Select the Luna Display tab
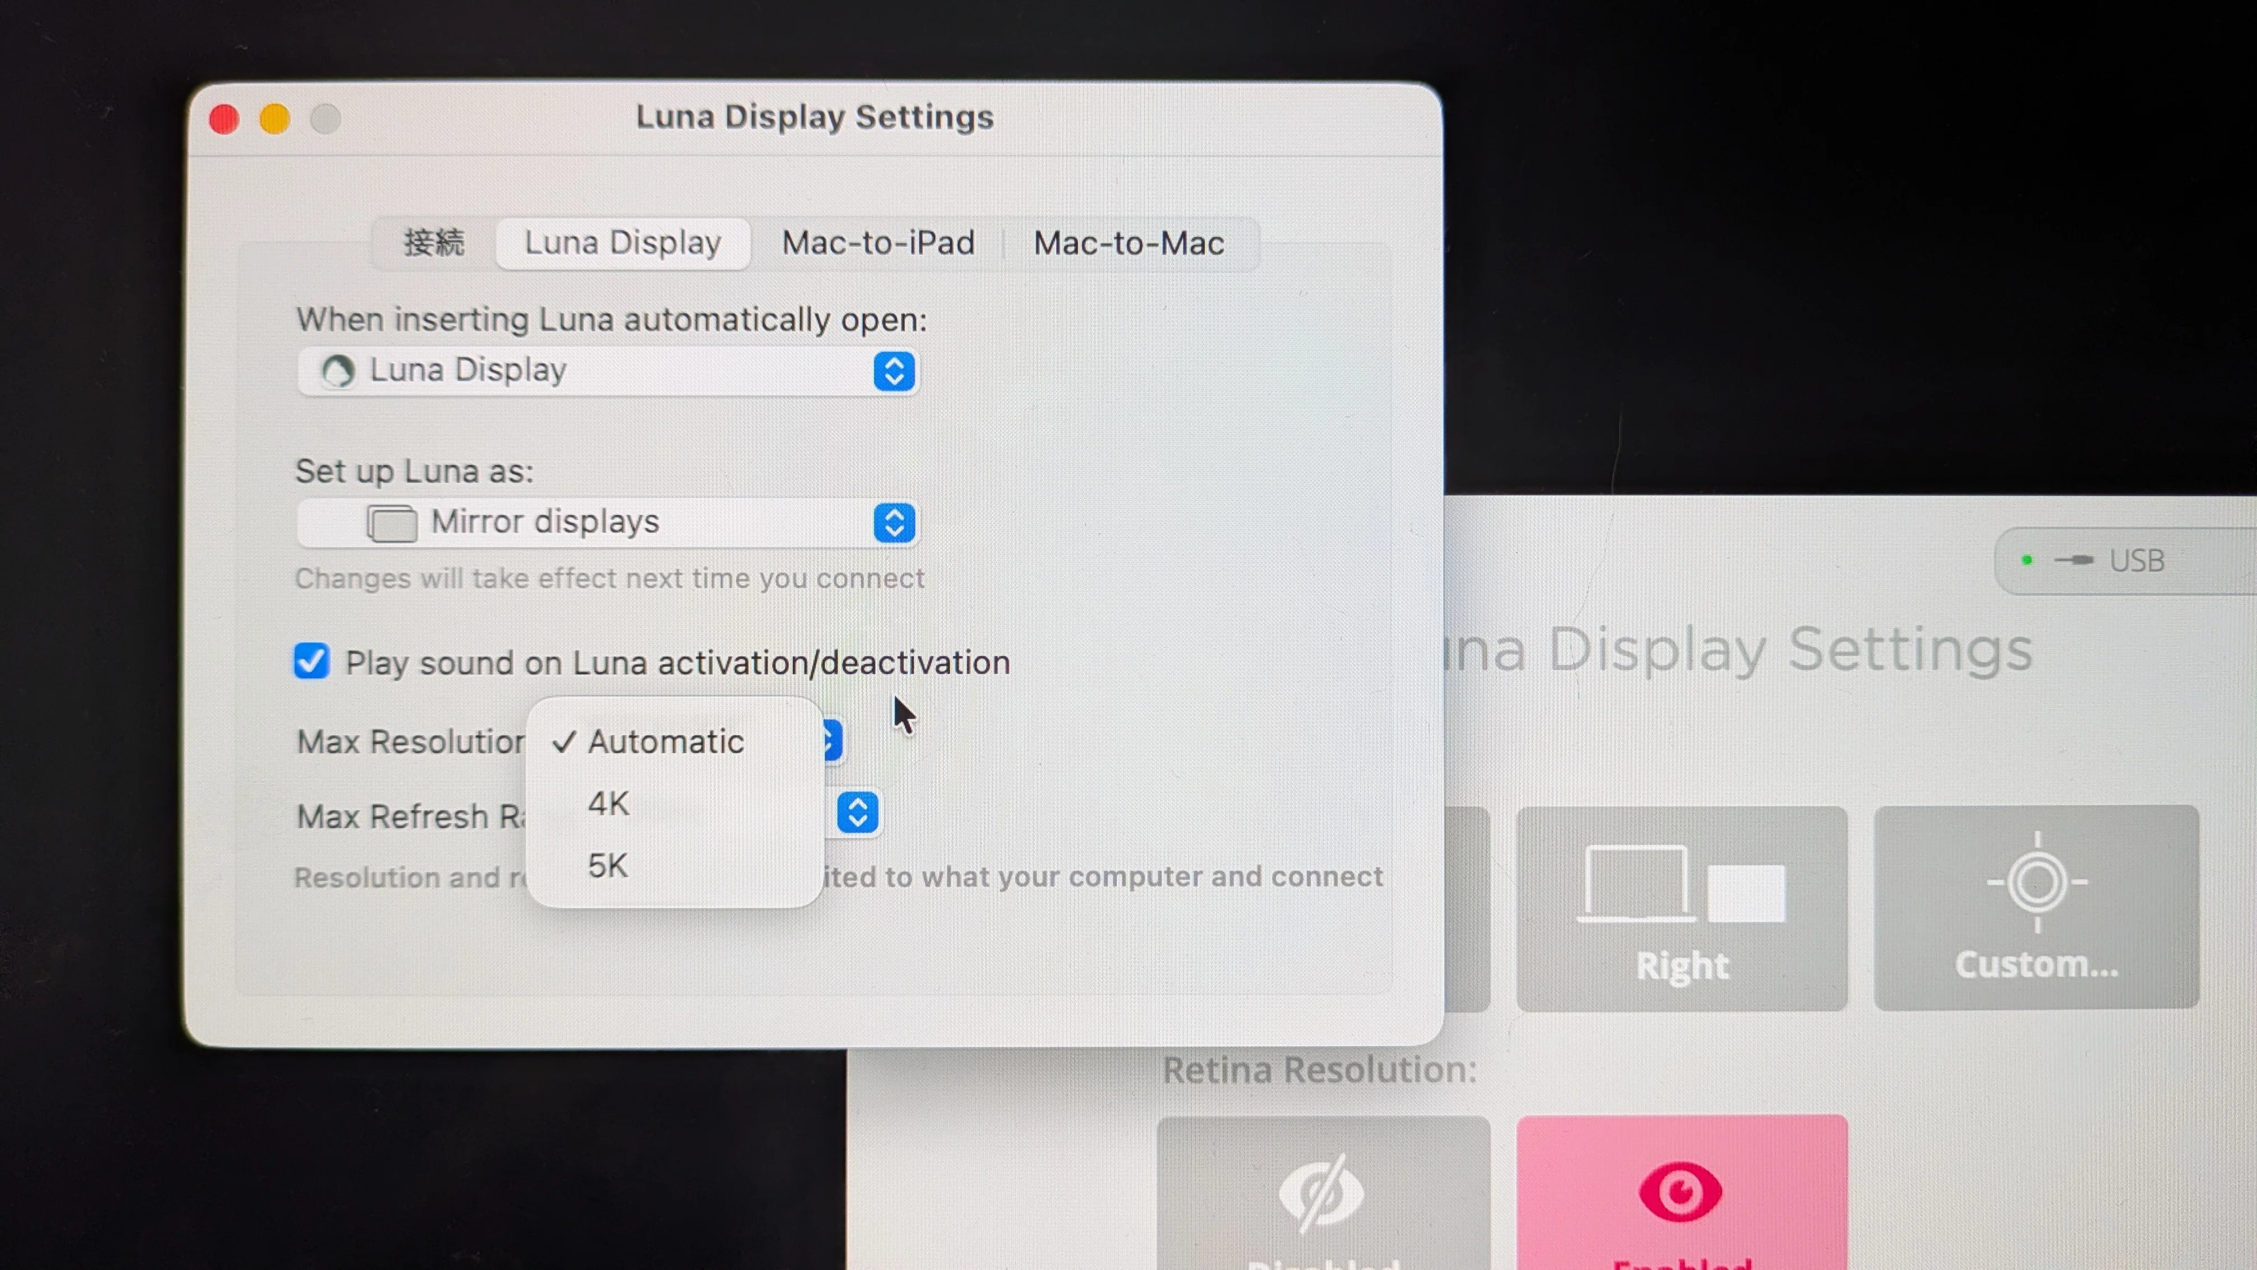Screen dimensions: 2257x1270 tap(623, 243)
